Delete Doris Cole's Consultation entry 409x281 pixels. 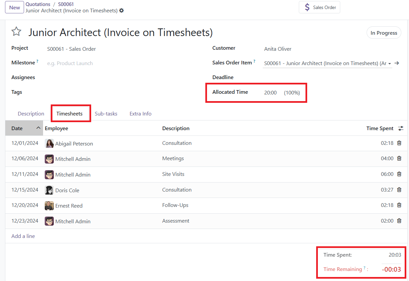399,190
